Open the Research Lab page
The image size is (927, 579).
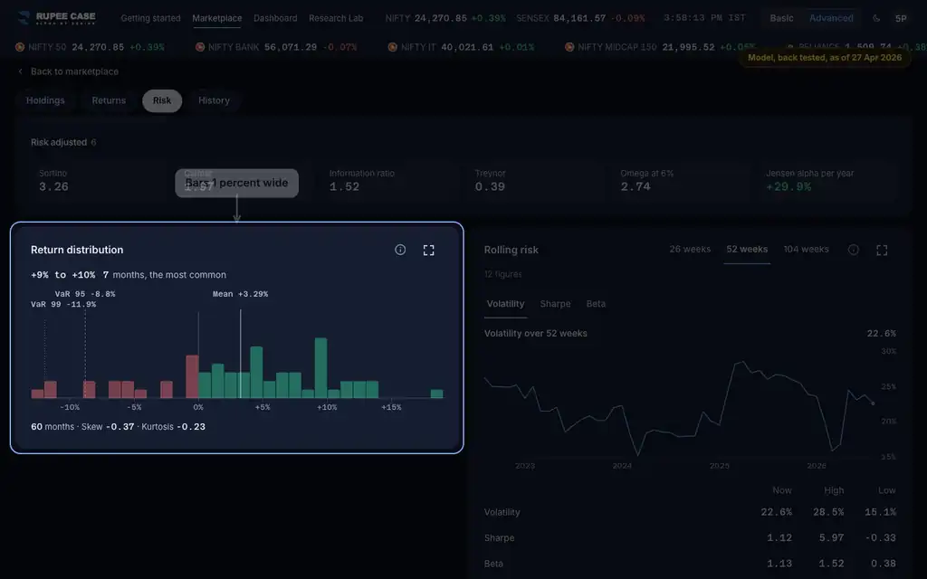click(x=336, y=18)
